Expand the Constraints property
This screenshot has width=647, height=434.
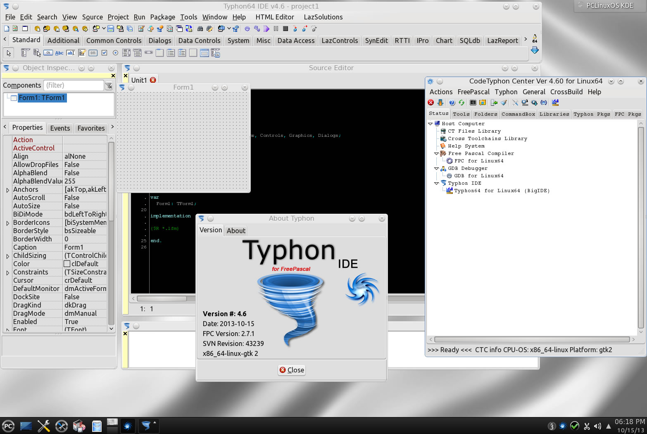click(x=7, y=273)
